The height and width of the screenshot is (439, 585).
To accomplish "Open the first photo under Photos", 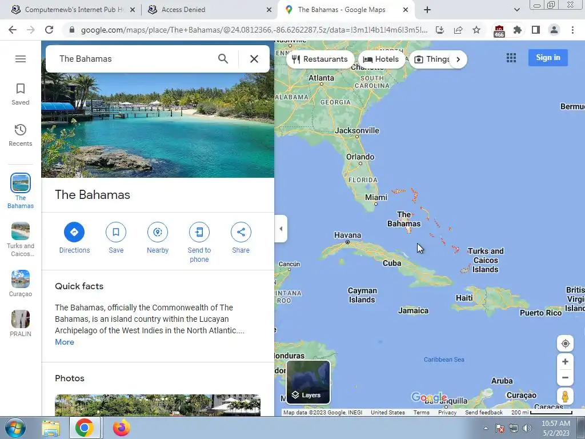I will click(x=158, y=405).
